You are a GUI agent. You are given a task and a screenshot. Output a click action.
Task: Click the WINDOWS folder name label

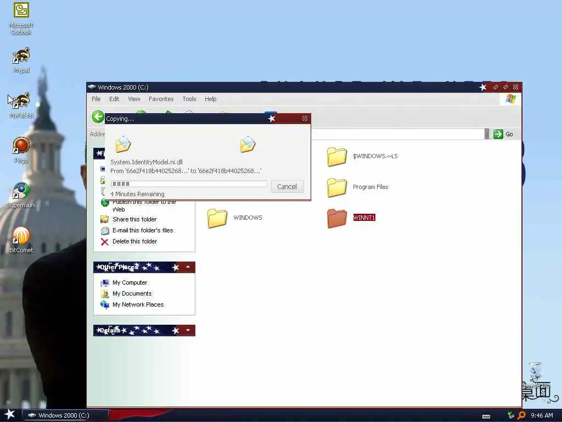coord(248,218)
